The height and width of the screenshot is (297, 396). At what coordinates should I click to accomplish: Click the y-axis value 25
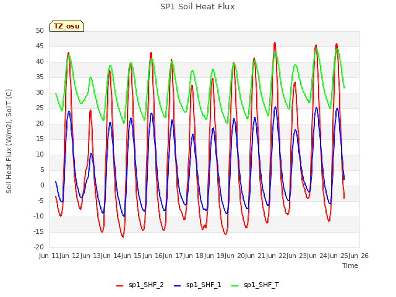[x=40, y=108]
